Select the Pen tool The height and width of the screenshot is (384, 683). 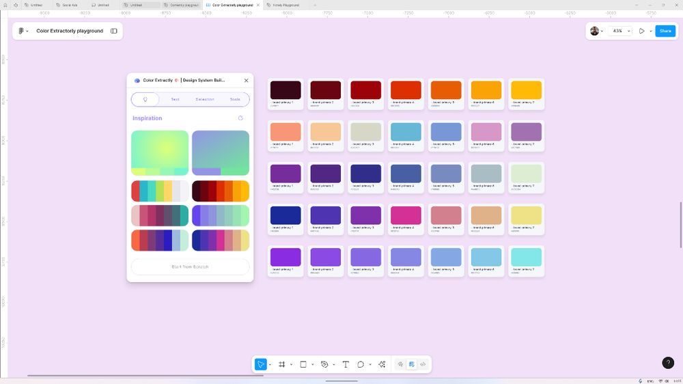[x=324, y=364]
